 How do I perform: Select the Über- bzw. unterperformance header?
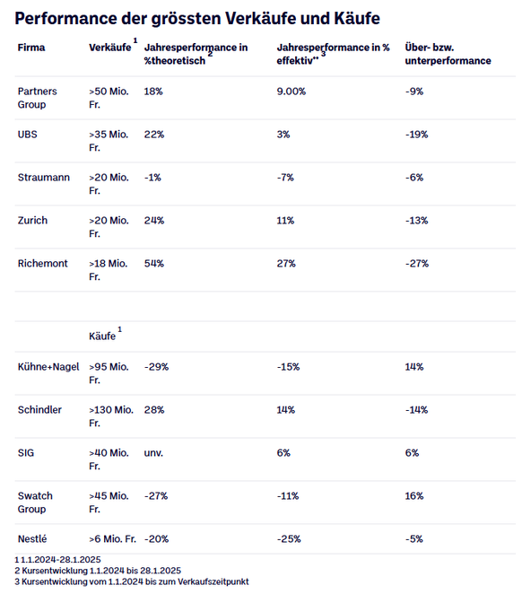(448, 54)
